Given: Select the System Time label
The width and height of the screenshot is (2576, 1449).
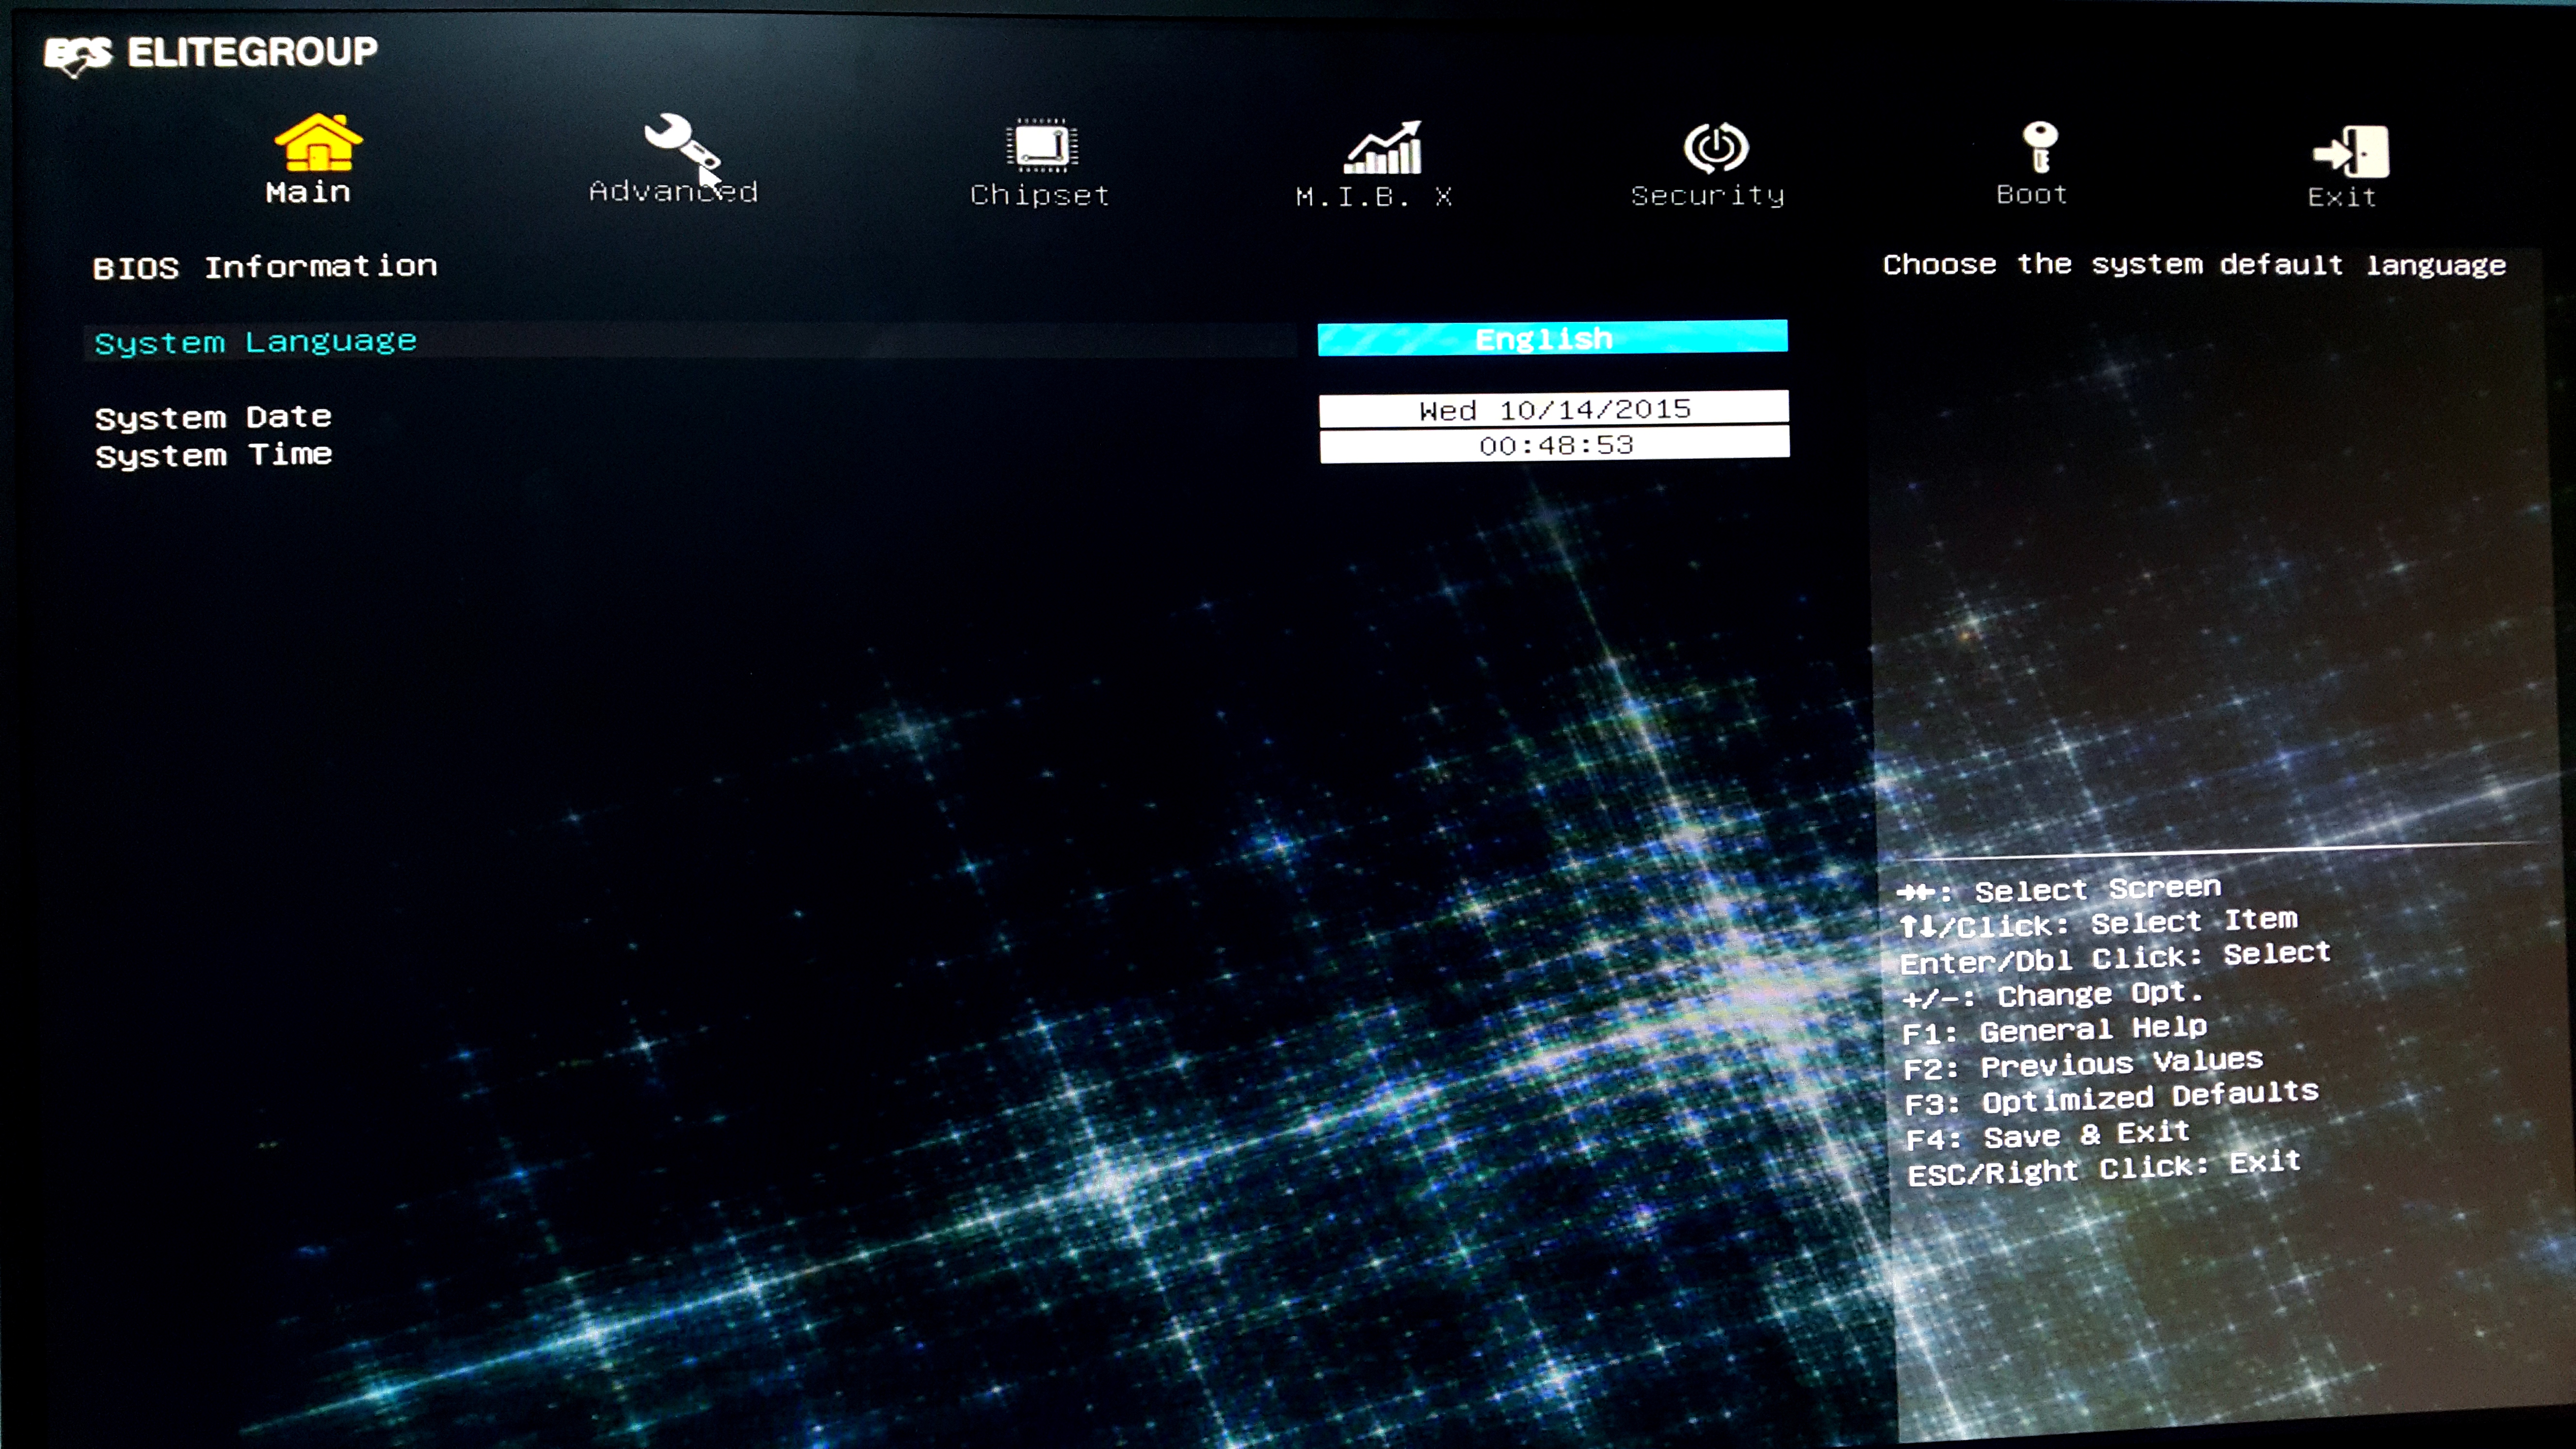Looking at the screenshot, I should 213,455.
